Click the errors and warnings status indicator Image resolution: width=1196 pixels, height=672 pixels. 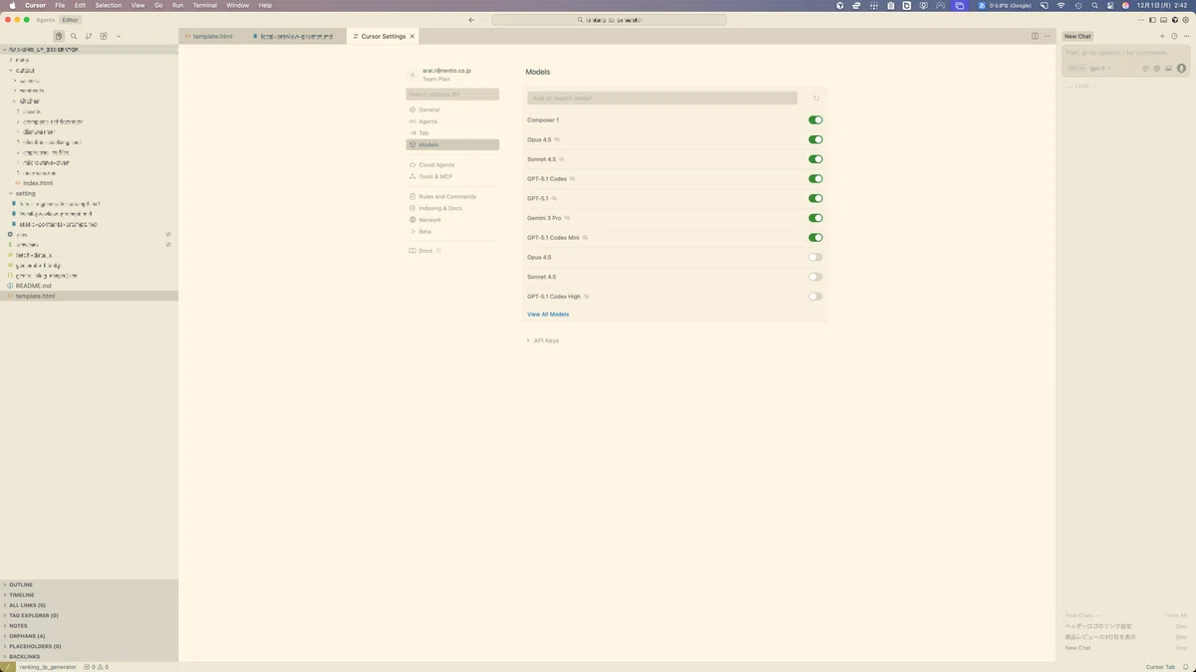point(97,667)
